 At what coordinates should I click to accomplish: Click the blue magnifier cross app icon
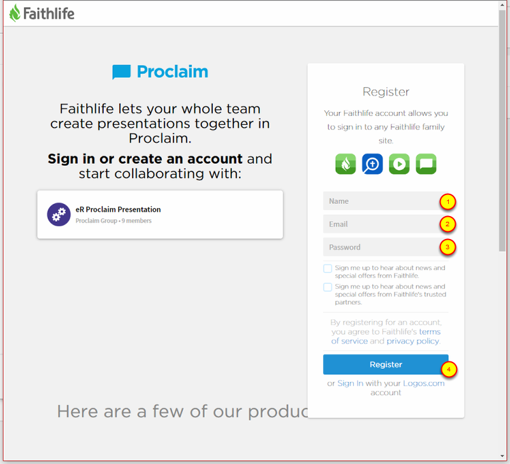click(x=372, y=164)
